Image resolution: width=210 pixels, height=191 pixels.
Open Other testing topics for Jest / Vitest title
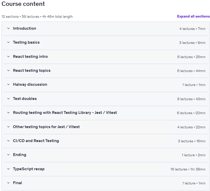tap(46, 127)
